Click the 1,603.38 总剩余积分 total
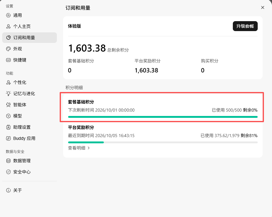272x217 pixels. (99, 48)
